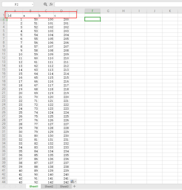Click cell with value 242

62,182
